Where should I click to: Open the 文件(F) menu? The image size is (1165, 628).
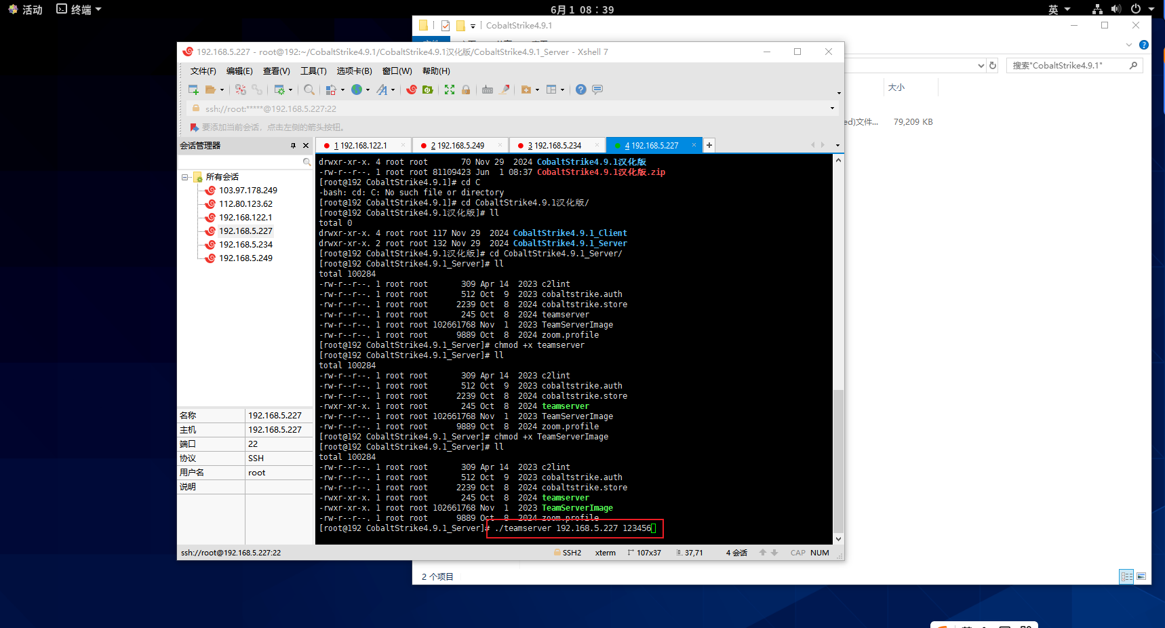point(203,71)
